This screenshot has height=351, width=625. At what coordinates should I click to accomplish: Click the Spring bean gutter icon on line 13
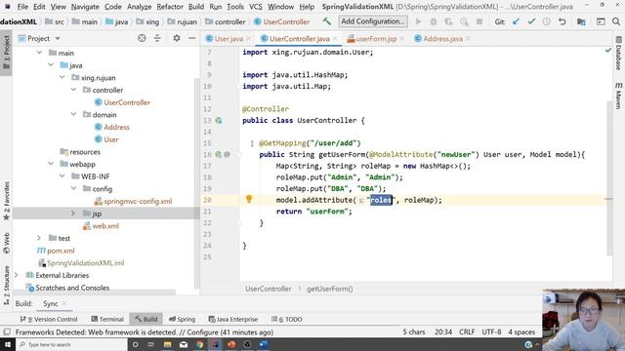tap(219, 120)
